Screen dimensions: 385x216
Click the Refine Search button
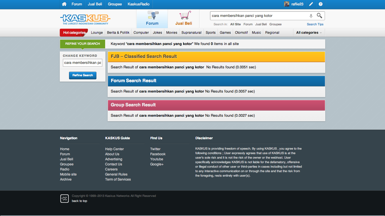83,75
